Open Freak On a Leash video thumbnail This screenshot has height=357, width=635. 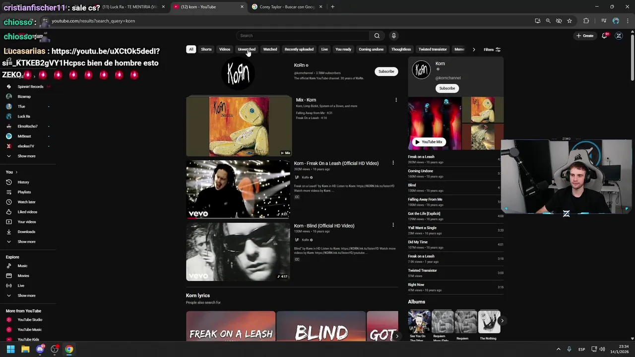238,189
